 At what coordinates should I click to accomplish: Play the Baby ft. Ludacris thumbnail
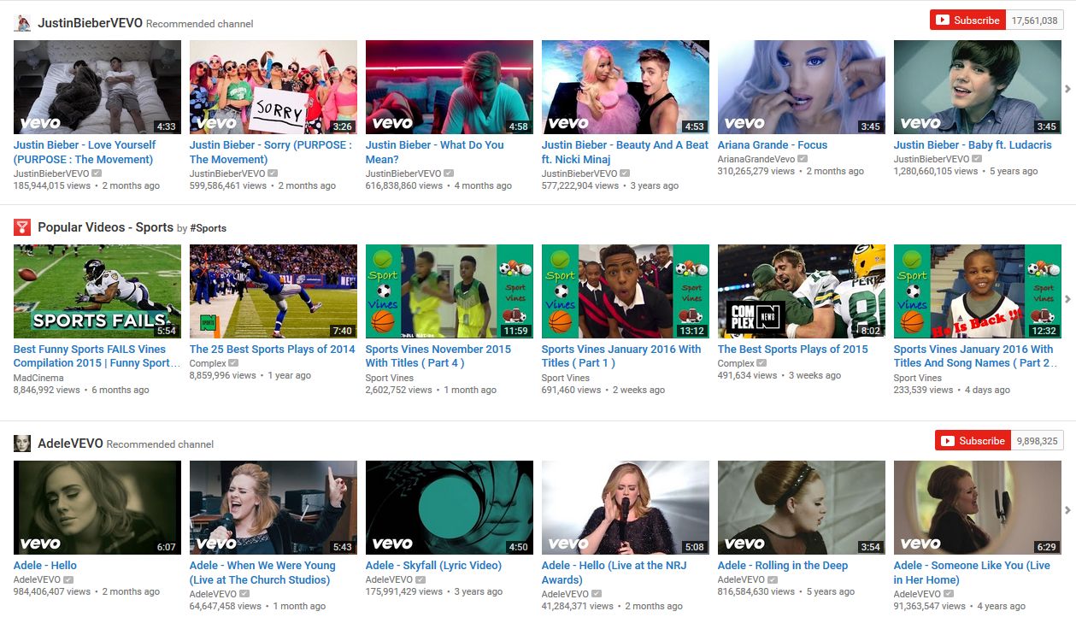click(978, 87)
